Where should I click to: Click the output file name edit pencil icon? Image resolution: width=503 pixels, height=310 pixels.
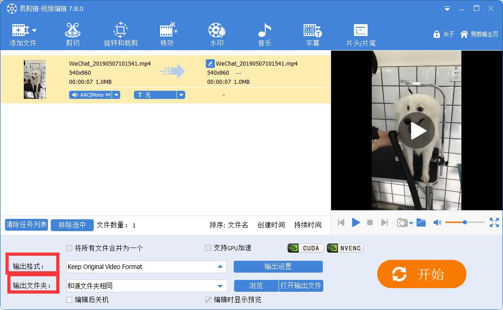click(x=210, y=63)
